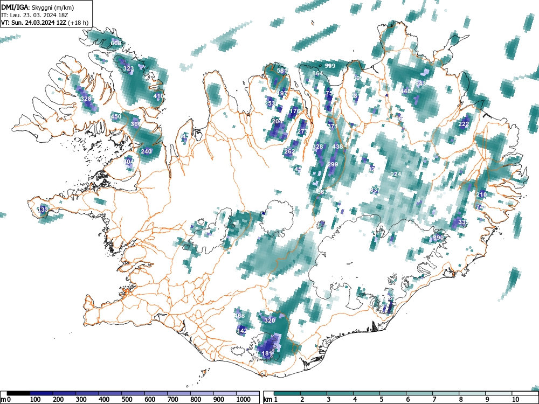Viewport: 539px width, 404px height.
Task: Click the 'km' unit label on the legend
Action: tap(267, 400)
